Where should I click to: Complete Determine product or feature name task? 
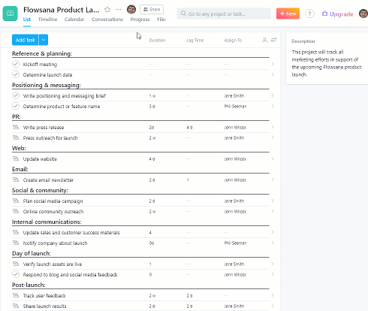16,106
